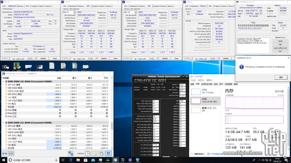The image size is (291, 163).
Task: Switch to Bench tab in third CPU-Z window
Action: [x=163, y=6]
